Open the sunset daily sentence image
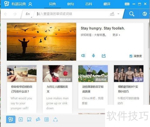 pos(41,42)
